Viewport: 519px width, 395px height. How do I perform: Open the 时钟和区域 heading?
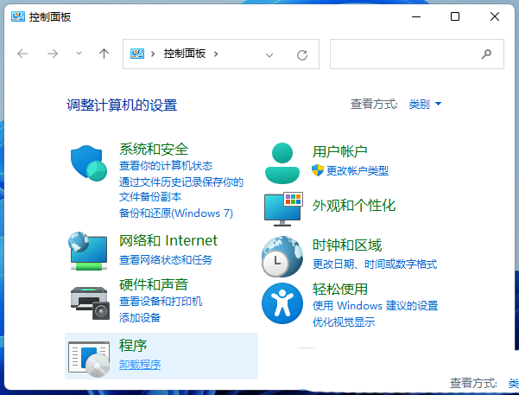click(x=347, y=245)
